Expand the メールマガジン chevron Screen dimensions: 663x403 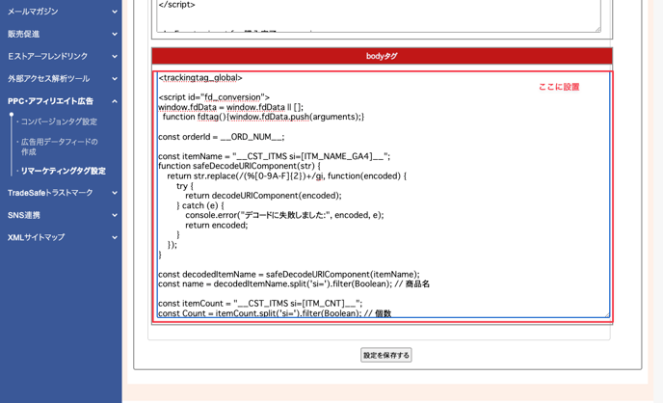115,12
